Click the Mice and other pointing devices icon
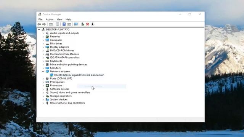244x137 pixels. click(x=47, y=64)
